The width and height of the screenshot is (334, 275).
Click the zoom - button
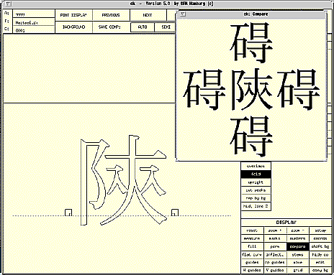[x=297, y=230]
